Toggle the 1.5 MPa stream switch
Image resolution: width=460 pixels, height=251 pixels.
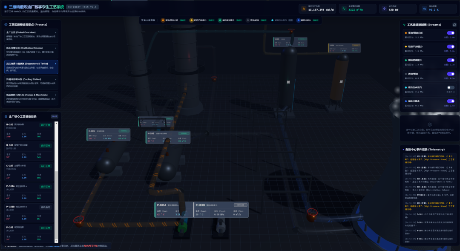(x=451, y=46)
